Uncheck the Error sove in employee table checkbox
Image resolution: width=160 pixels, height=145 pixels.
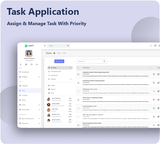tap(78, 100)
